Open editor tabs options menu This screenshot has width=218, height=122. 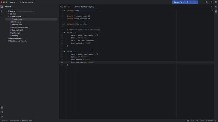(x=212, y=7)
